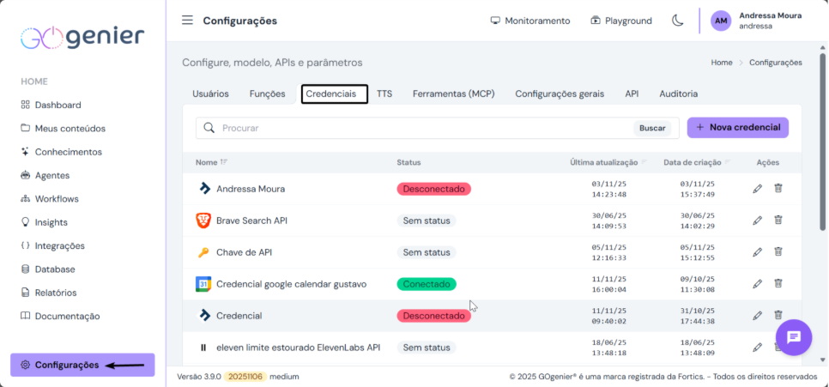The image size is (829, 387).
Task: Delete Credencial google calendar gustavo entry
Action: coord(778,283)
